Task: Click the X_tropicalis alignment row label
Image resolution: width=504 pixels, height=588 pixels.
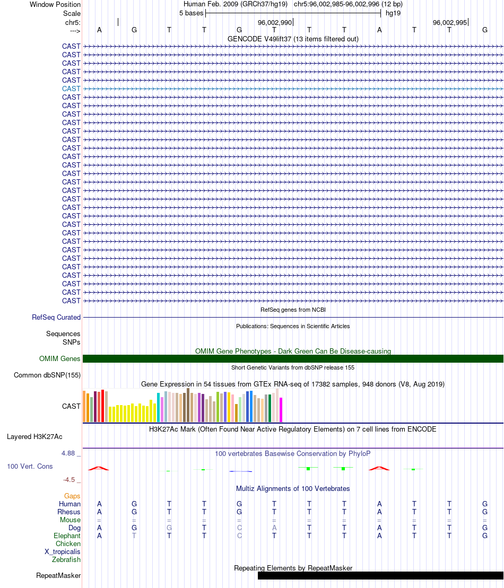Action: (63, 551)
